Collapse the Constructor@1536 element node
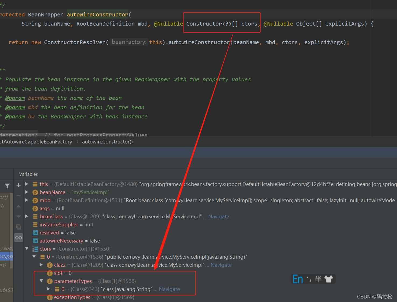This screenshot has height=302, width=397. point(34,257)
